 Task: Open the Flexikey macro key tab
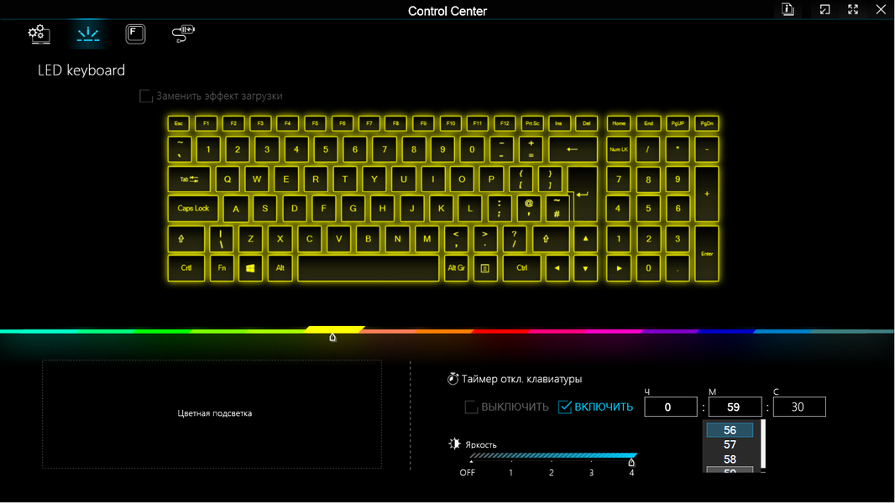(x=135, y=34)
